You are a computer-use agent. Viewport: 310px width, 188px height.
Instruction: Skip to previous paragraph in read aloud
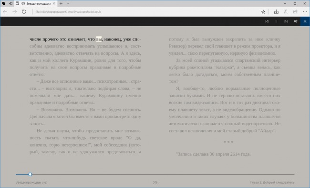[267, 21]
